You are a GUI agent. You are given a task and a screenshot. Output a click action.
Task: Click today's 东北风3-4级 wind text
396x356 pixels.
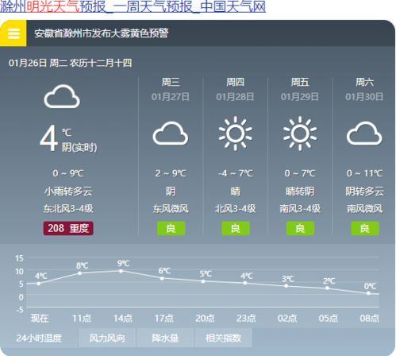[x=68, y=209]
